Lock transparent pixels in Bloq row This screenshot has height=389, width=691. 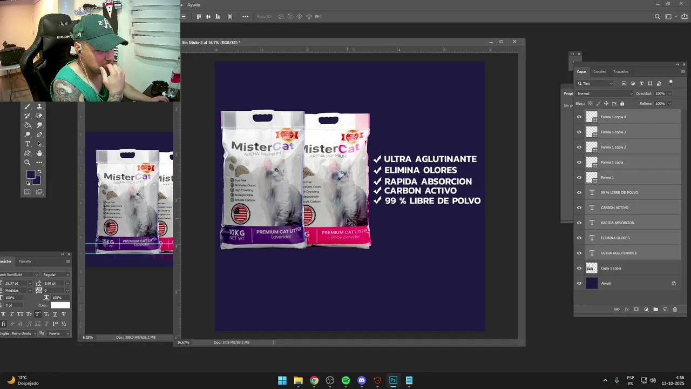click(x=590, y=104)
